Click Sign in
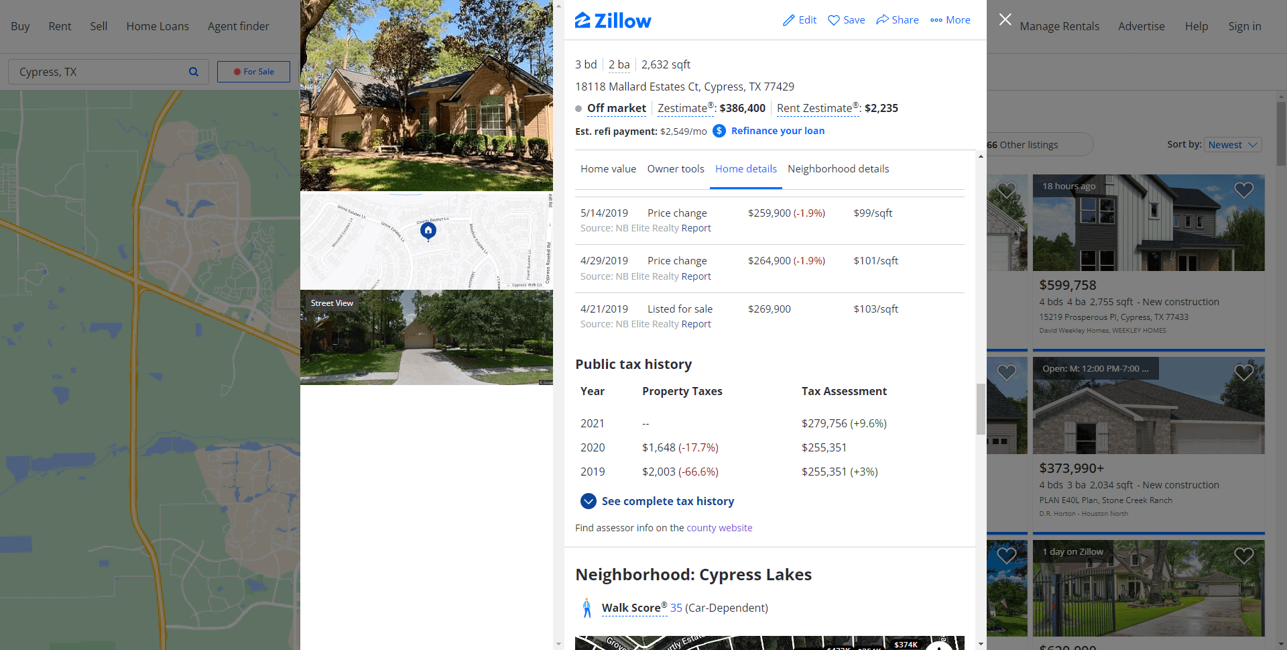Image resolution: width=1287 pixels, height=650 pixels. point(1244,26)
